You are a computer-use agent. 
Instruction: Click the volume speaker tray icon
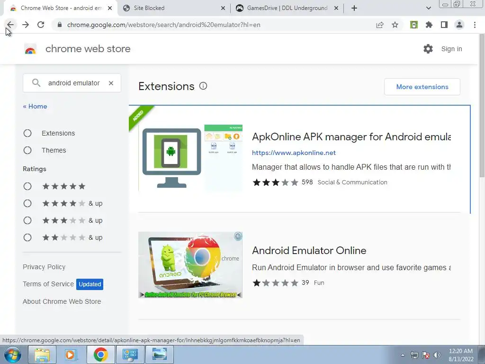coord(437,355)
